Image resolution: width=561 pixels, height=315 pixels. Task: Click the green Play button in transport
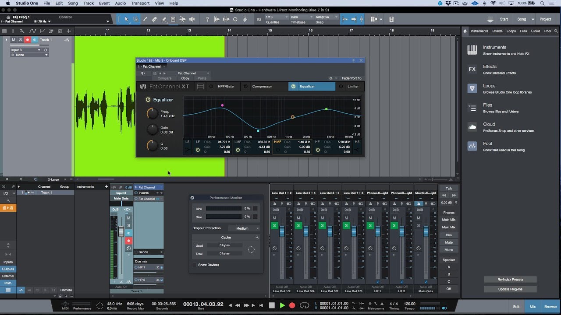pos(282,305)
